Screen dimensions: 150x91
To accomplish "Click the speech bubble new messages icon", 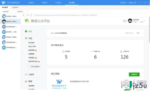I will (63, 51).
